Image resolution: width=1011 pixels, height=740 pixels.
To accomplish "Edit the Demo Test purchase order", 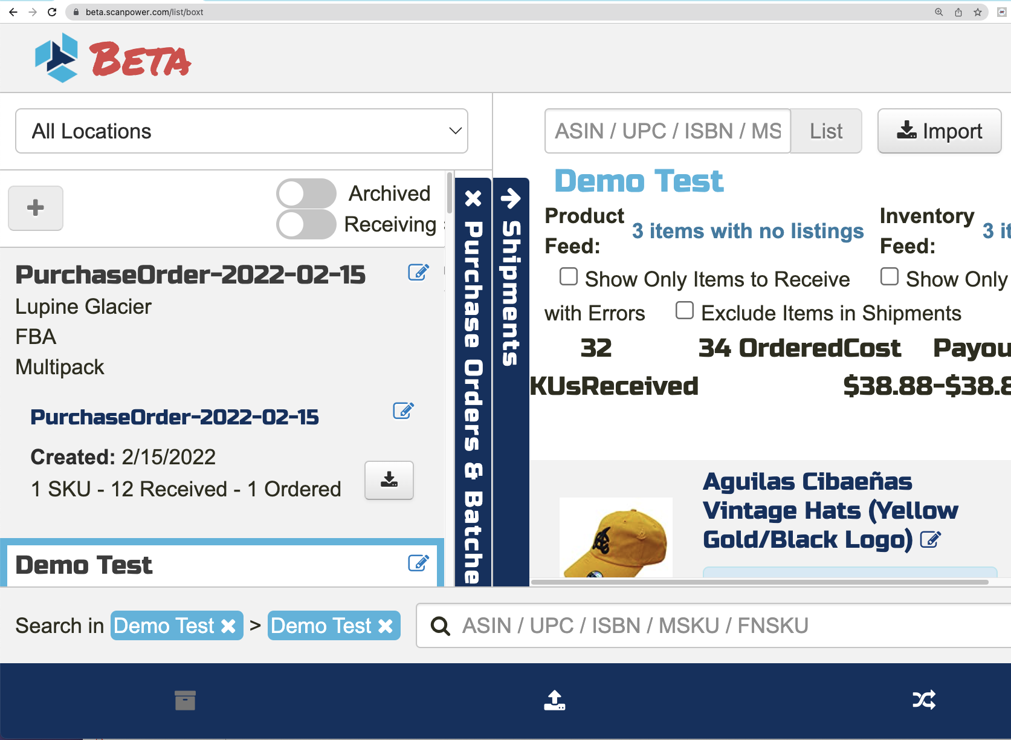I will (x=418, y=563).
